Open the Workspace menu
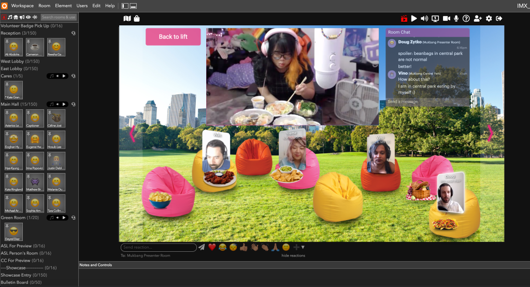The width and height of the screenshot is (530, 287). (x=22, y=6)
